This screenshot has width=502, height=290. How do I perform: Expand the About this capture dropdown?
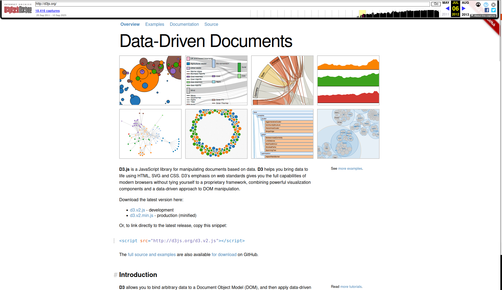point(483,16)
